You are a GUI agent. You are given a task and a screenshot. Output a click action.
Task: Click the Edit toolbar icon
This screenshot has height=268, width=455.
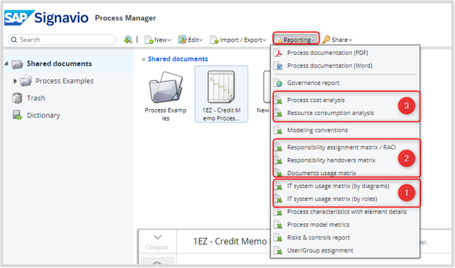pyautogui.click(x=182, y=40)
